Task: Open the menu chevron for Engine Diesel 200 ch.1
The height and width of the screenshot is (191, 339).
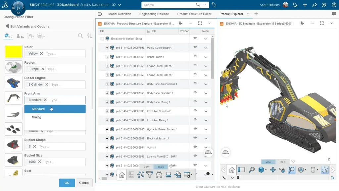Action: click(206, 66)
